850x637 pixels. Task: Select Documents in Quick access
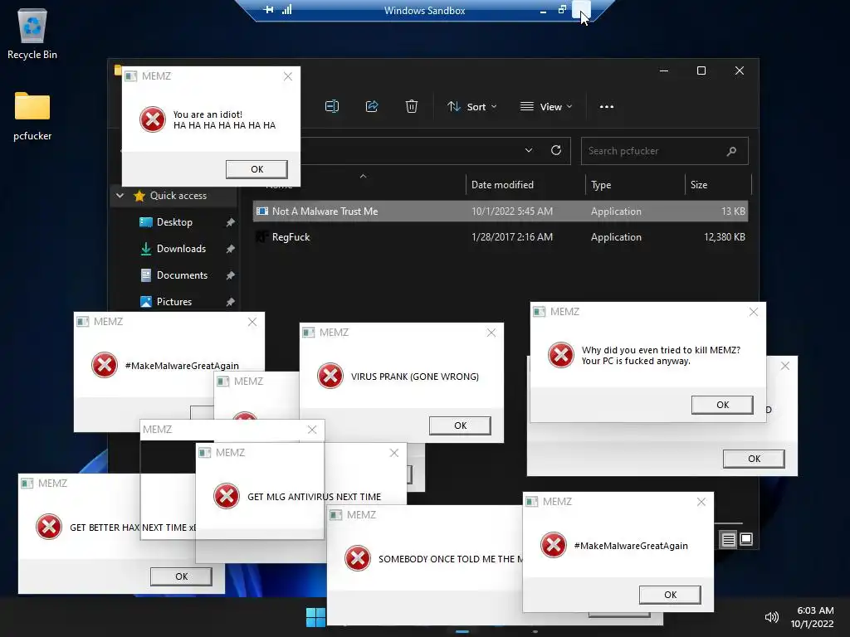point(182,275)
